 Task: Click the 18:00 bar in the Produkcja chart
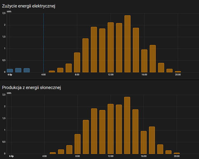pyautogui.click(x=160, y=149)
